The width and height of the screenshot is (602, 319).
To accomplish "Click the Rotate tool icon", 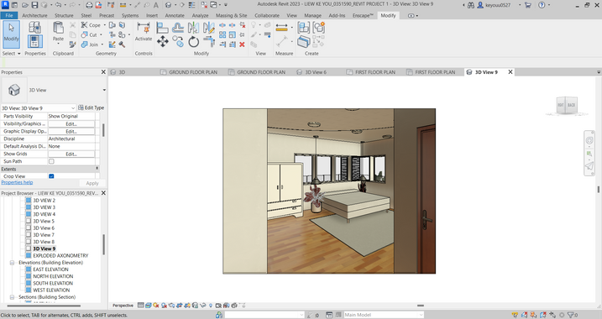I will [x=193, y=41].
